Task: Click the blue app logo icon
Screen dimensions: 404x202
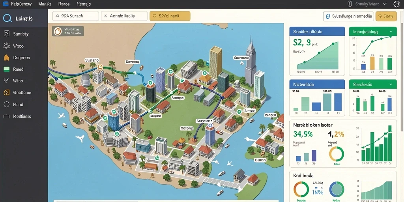Action: [x=6, y=4]
